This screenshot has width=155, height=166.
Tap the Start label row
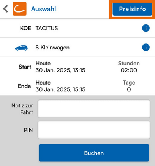[77, 67]
